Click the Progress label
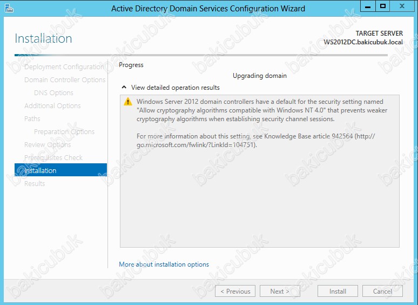 point(131,65)
